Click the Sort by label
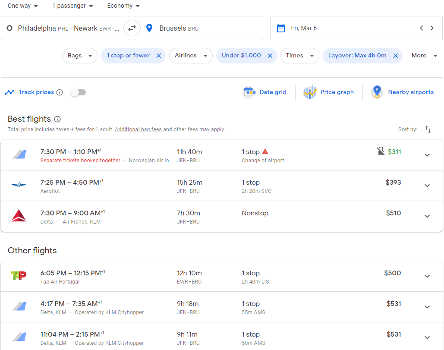 pyautogui.click(x=407, y=129)
